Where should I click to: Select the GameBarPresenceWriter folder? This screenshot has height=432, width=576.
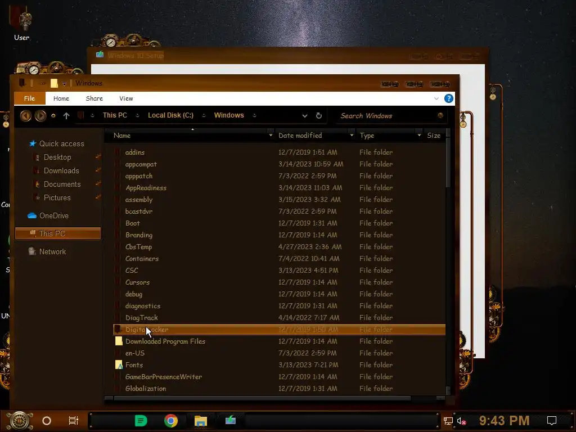(x=279, y=377)
